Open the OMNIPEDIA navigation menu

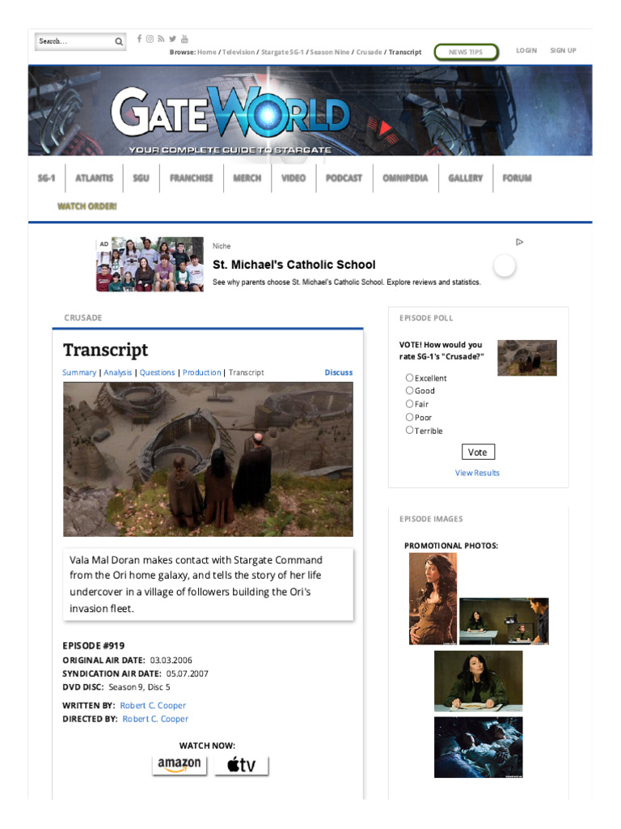click(405, 178)
